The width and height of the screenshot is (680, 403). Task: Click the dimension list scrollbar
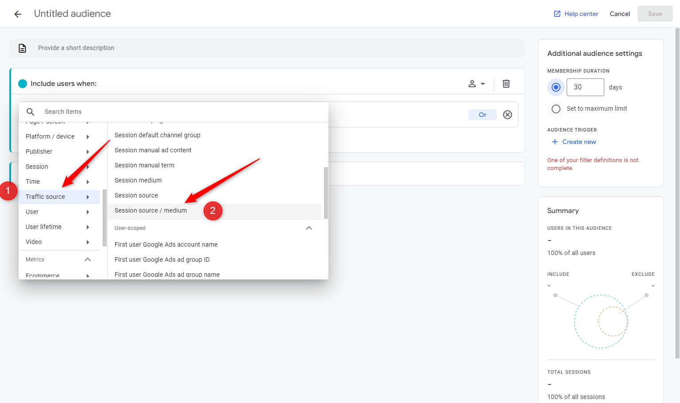click(x=326, y=193)
